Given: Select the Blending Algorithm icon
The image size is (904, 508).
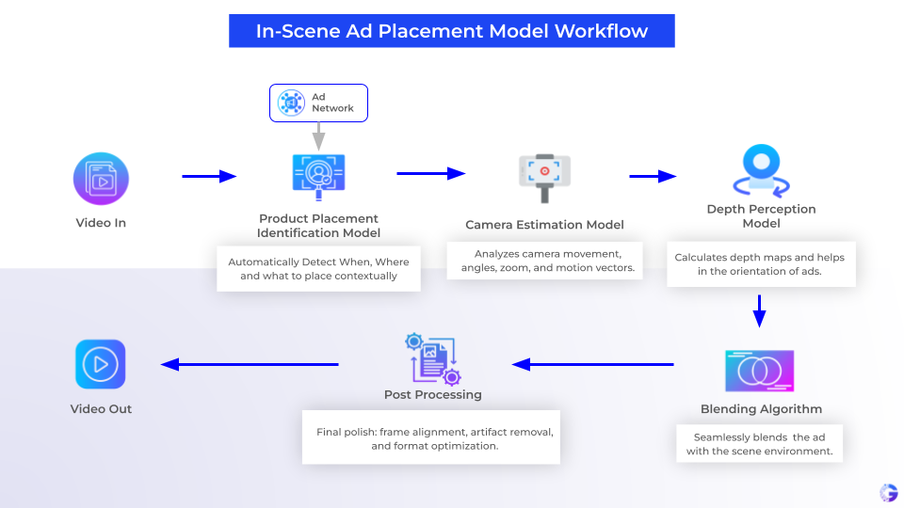Looking at the screenshot, I should pos(759,371).
